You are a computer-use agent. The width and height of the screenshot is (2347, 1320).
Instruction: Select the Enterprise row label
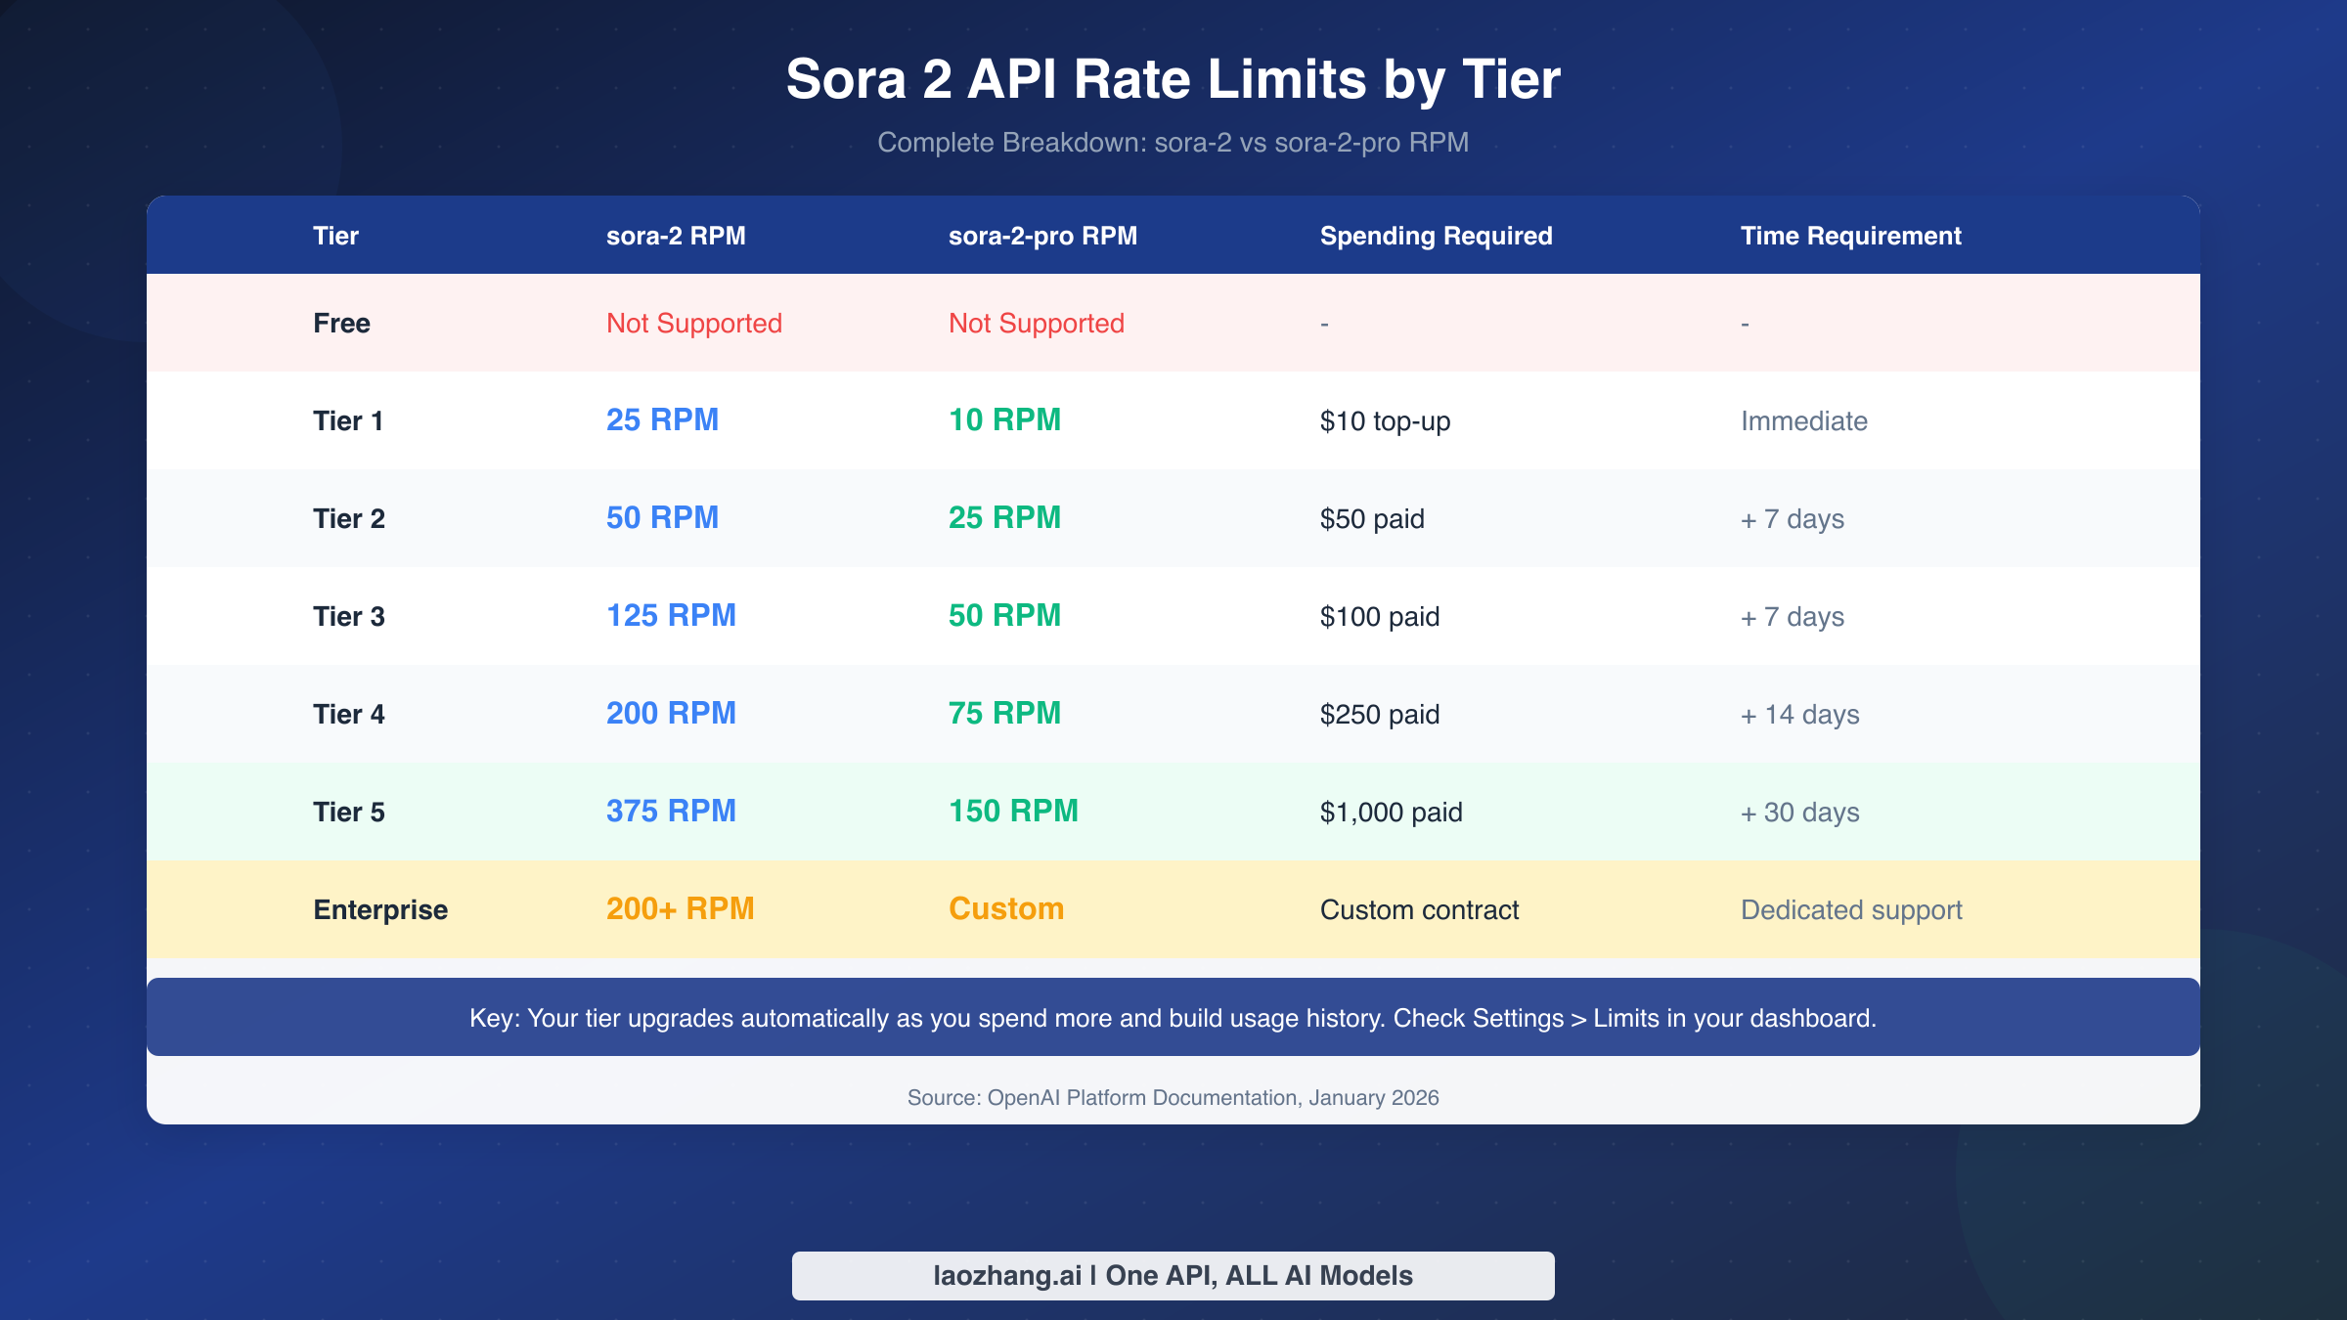(x=380, y=909)
